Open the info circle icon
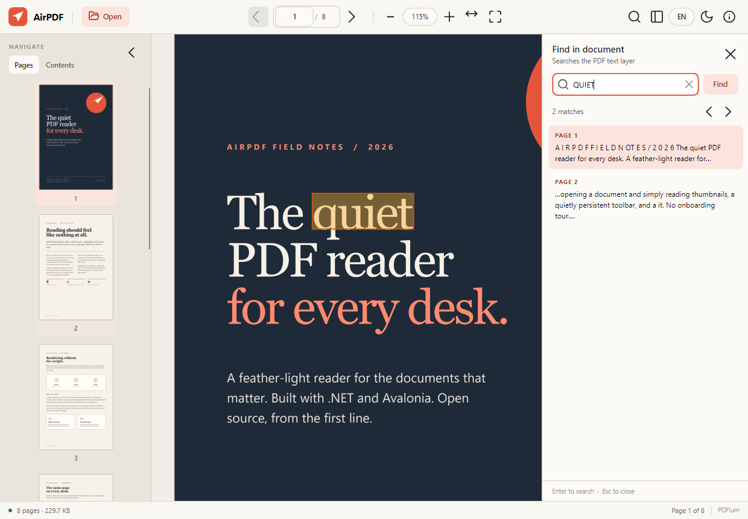The width and height of the screenshot is (748, 519). (729, 17)
